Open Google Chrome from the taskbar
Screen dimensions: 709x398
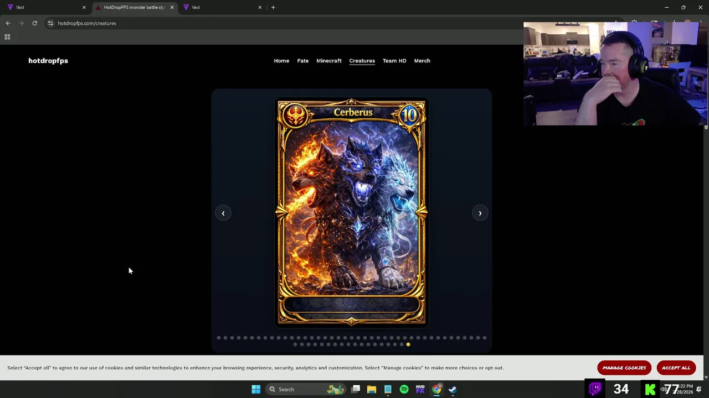(436, 389)
